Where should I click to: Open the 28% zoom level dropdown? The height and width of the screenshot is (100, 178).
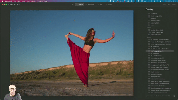[174, 4]
